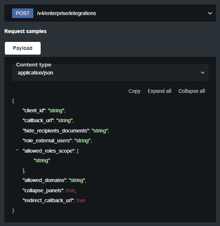Copy the JSON request sample
This screenshot has height=226, width=220.
[x=134, y=91]
